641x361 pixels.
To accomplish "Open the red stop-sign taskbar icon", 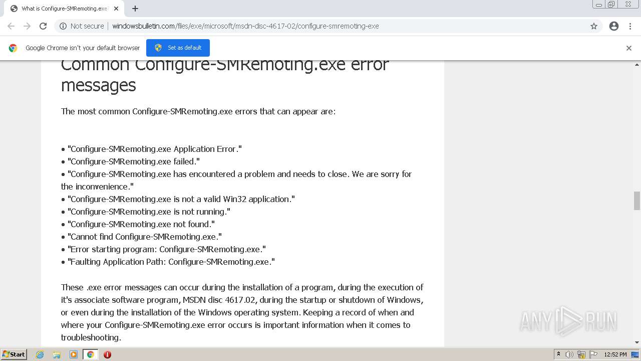I will click(x=107, y=354).
